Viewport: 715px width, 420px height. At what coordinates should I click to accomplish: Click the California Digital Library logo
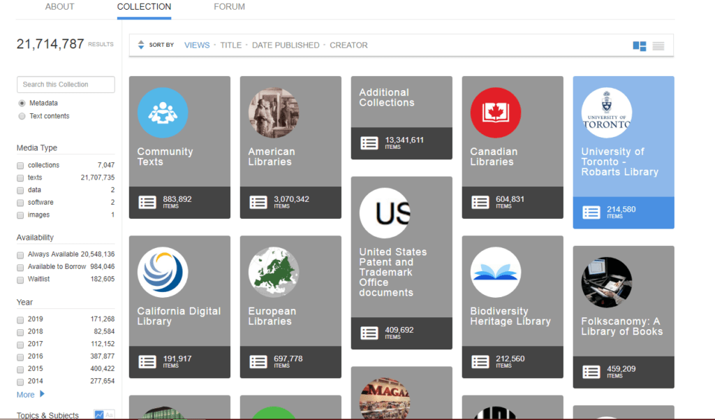coord(163,273)
